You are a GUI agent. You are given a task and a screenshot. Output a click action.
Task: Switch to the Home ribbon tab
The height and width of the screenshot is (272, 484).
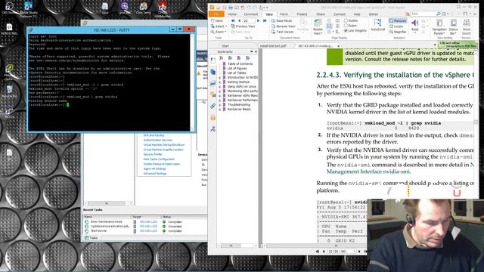tap(232, 14)
